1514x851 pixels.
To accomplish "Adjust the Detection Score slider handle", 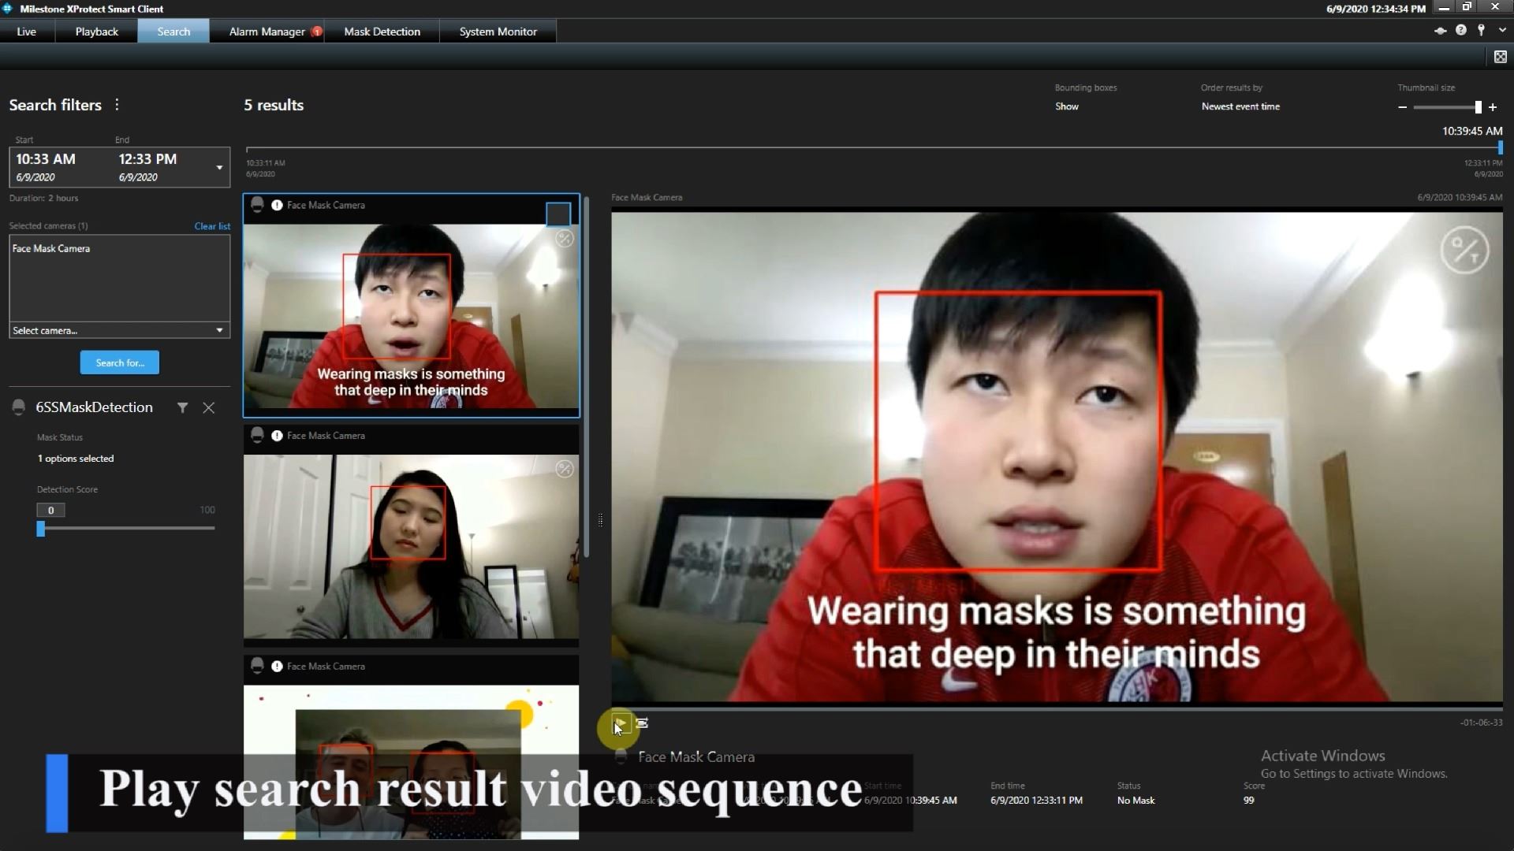I will [41, 529].
